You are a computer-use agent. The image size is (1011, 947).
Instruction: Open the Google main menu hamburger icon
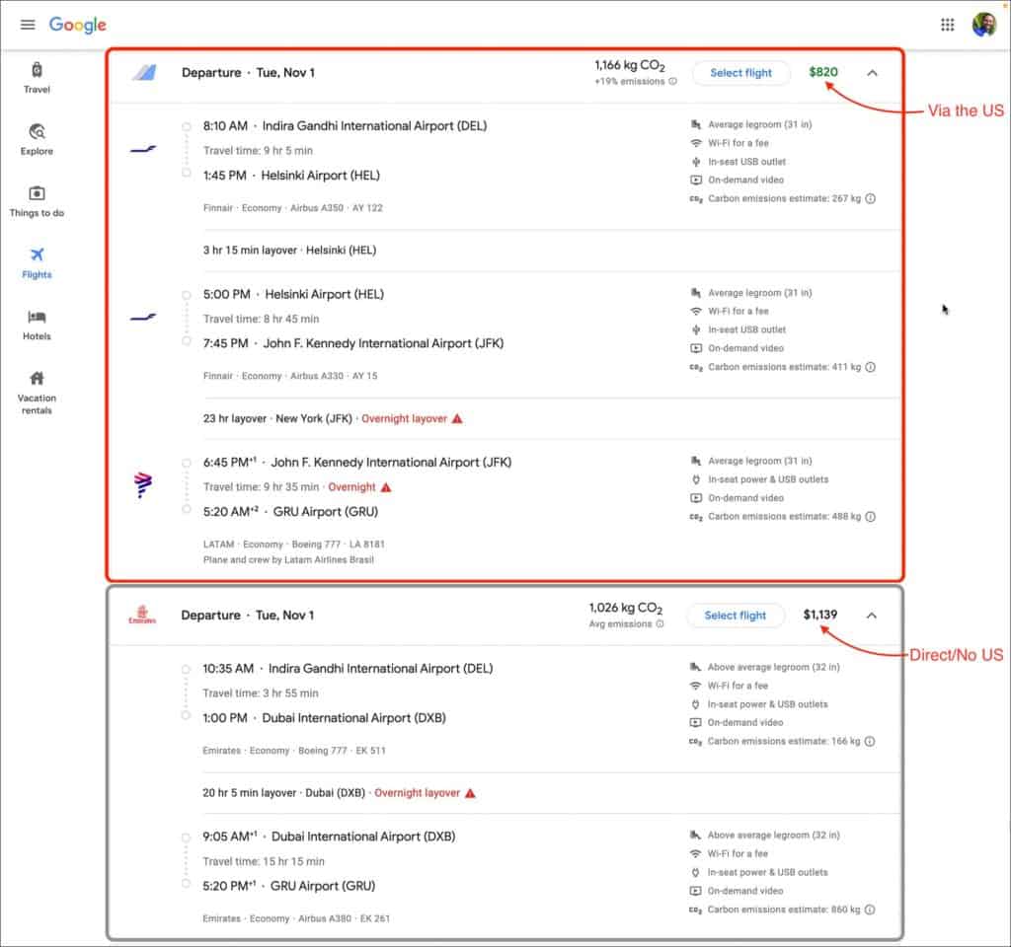(x=28, y=25)
